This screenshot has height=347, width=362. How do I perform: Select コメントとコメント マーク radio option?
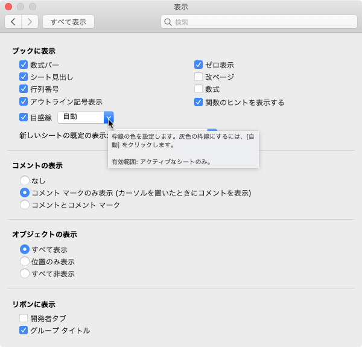25,205
